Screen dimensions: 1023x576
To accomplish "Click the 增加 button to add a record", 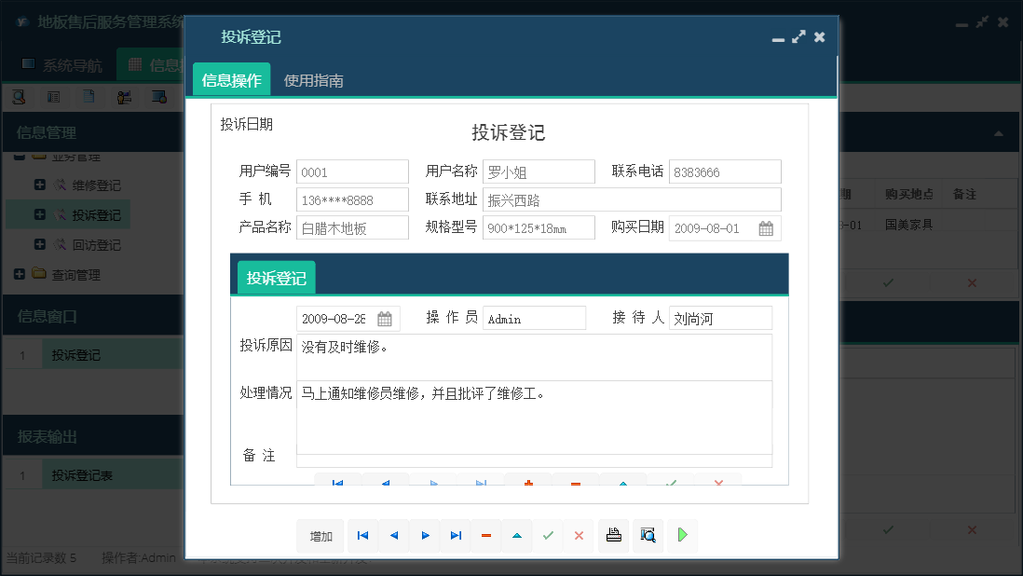I will 321,536.
